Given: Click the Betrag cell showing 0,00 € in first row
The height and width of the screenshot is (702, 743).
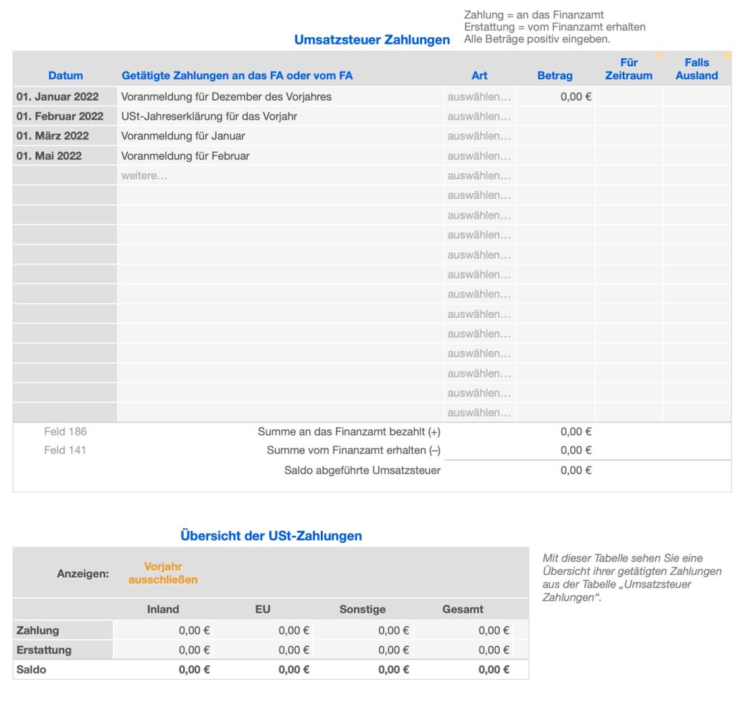Looking at the screenshot, I should [555, 97].
